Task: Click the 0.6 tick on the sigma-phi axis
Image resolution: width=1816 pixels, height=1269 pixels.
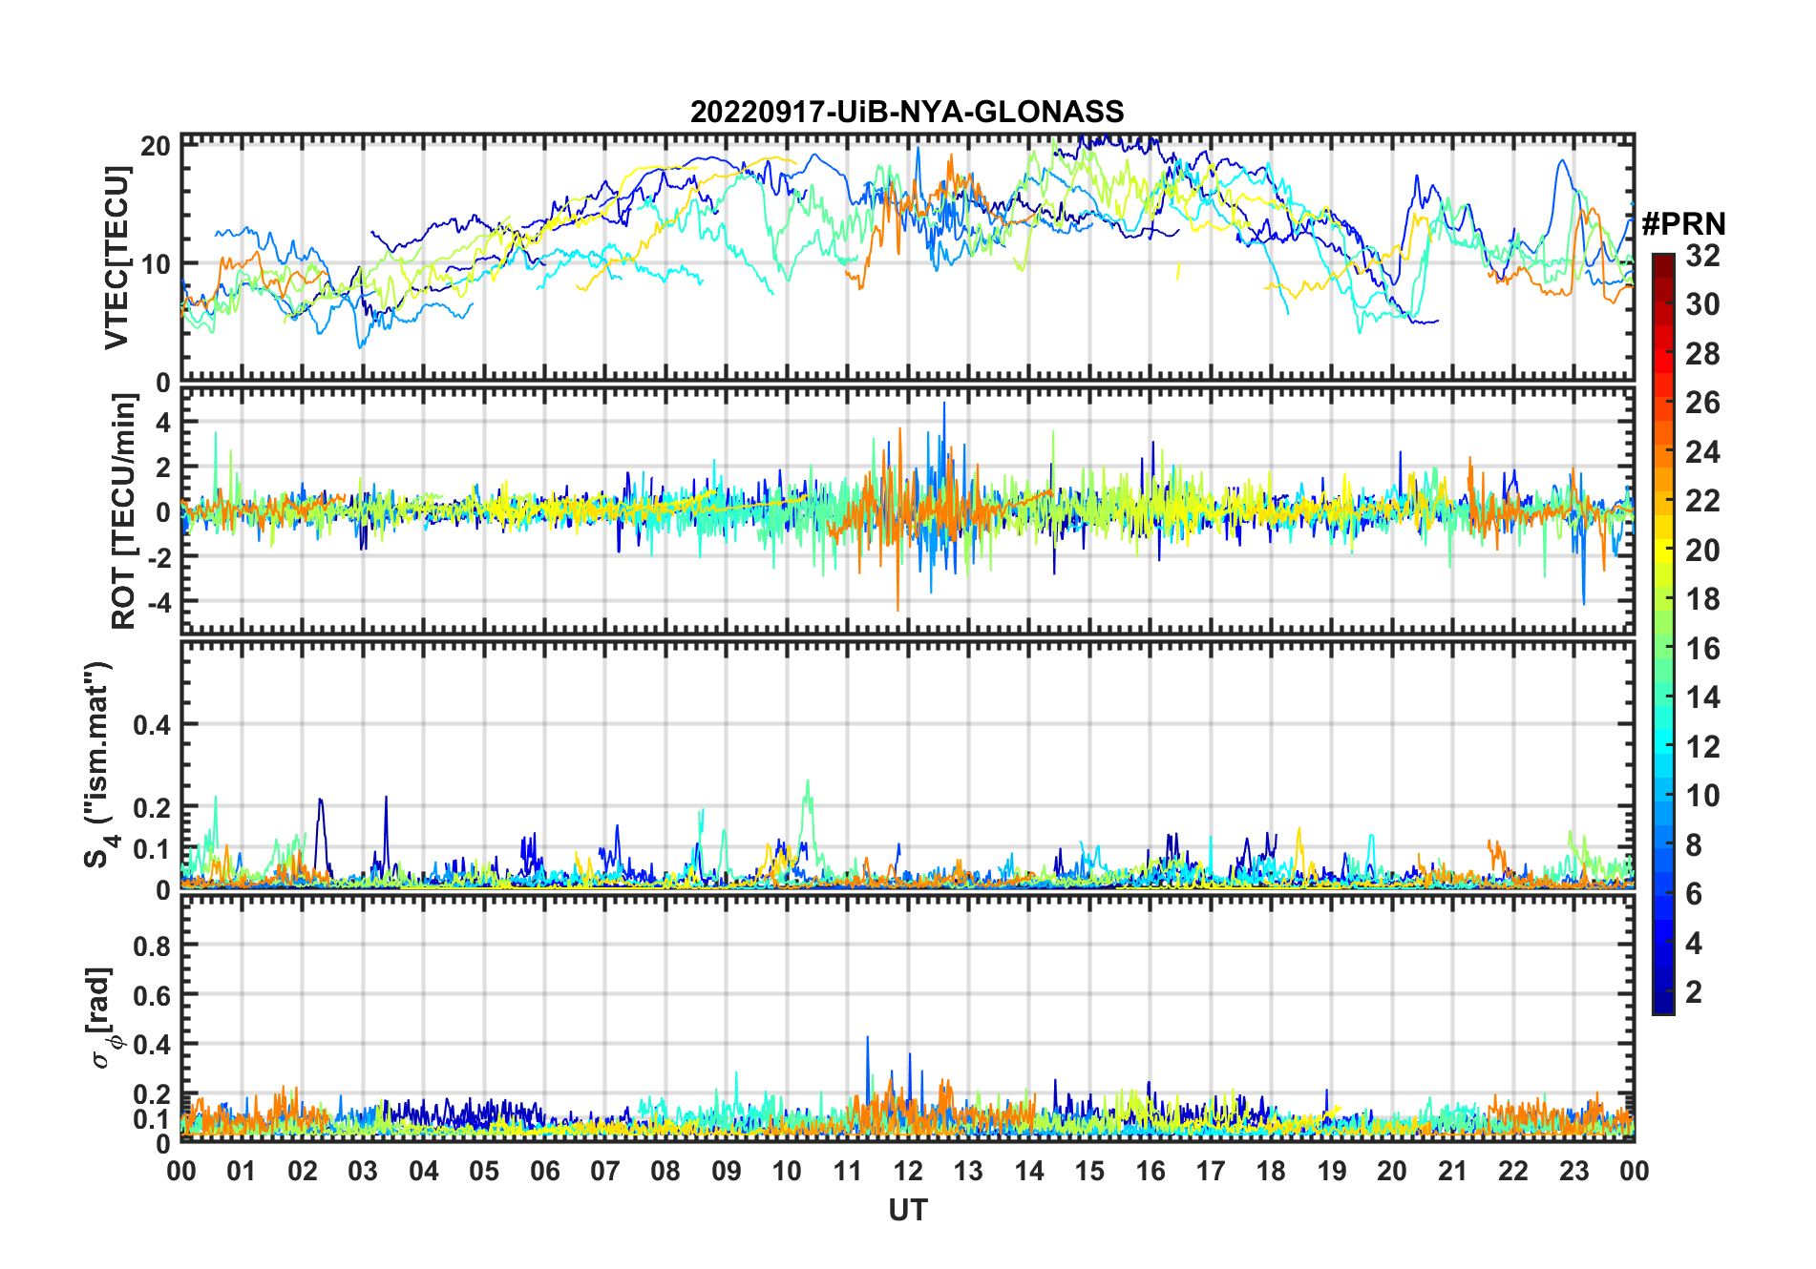Action: pyautogui.click(x=153, y=995)
